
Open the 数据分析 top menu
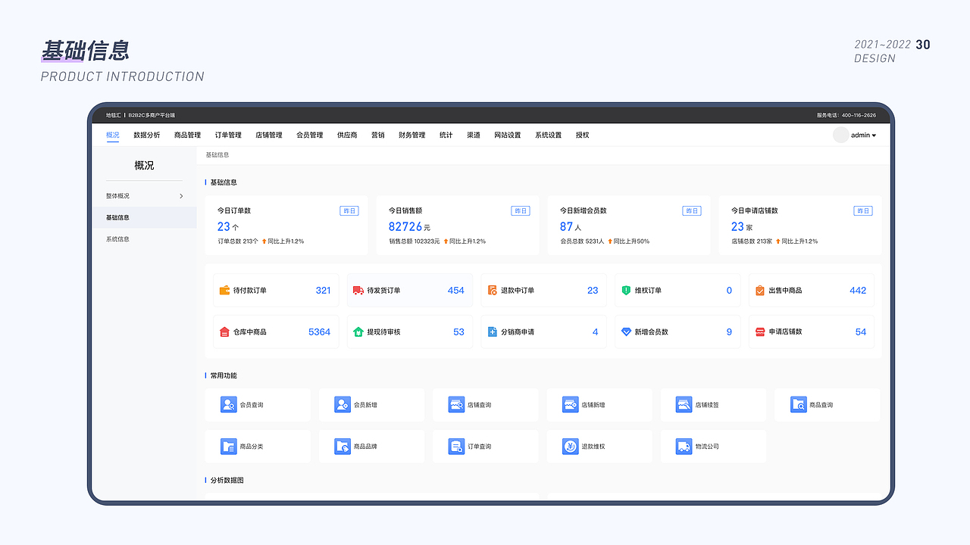pyautogui.click(x=147, y=135)
